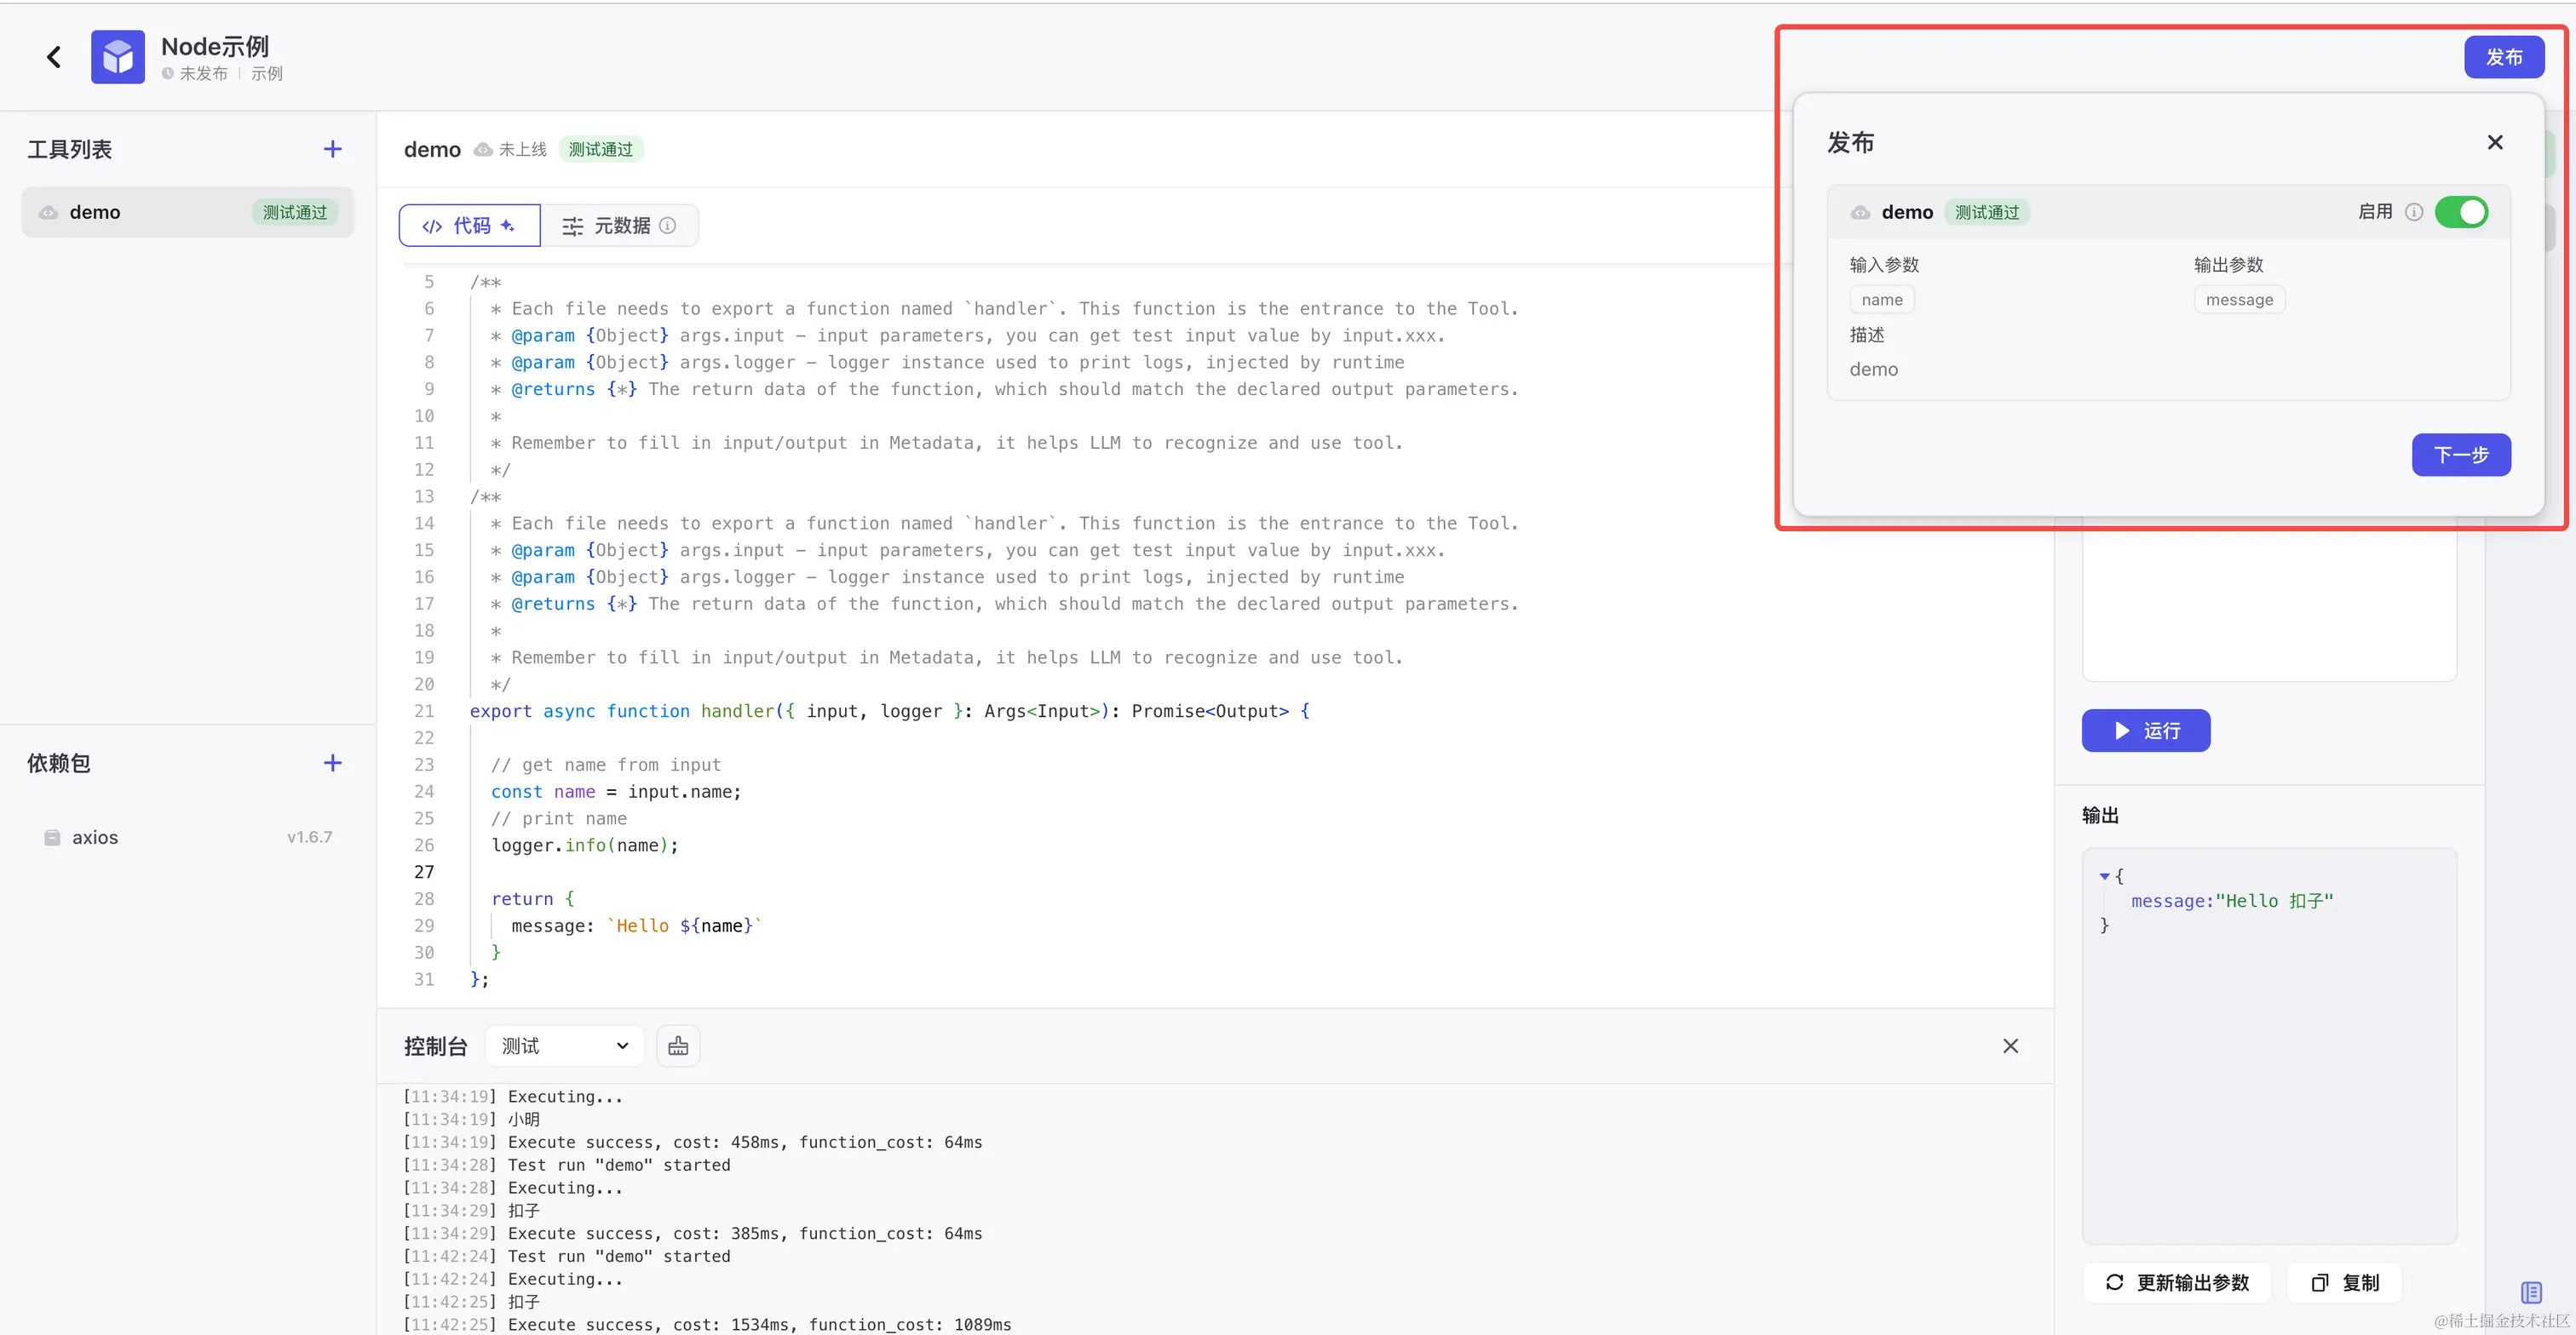Click the document icon at the bottom right corner

click(x=2531, y=1292)
